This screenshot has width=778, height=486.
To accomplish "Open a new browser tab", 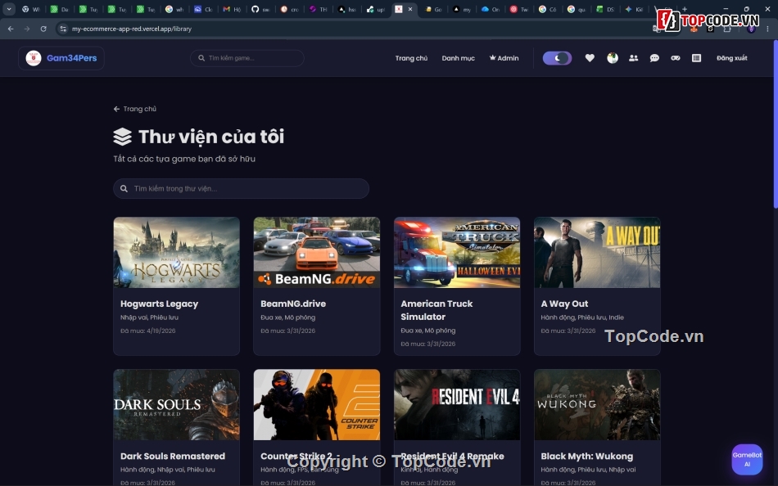I will pyautogui.click(x=685, y=9).
